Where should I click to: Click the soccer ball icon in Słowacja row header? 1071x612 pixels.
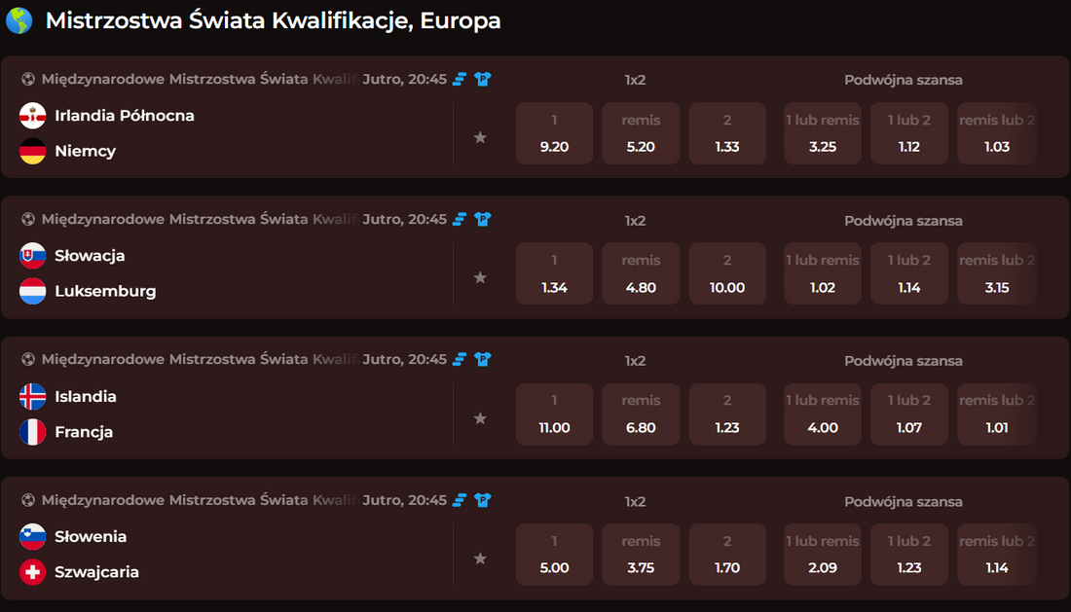pyautogui.click(x=28, y=220)
